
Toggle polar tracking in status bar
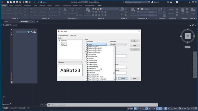[x=147, y=108]
